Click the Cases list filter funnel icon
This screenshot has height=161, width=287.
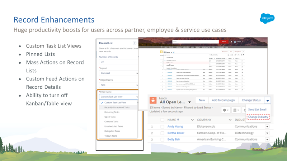244,55
